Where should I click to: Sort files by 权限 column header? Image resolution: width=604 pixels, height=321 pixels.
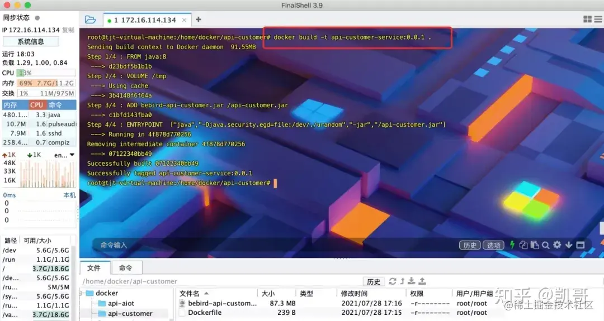coord(429,293)
